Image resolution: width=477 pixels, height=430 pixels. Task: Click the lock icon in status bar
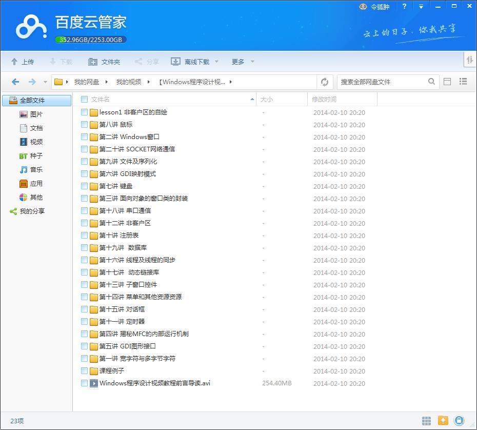pyautogui.click(x=459, y=421)
